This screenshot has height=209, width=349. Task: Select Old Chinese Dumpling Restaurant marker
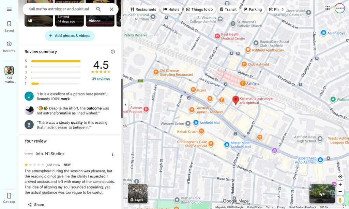pyautogui.click(x=156, y=72)
